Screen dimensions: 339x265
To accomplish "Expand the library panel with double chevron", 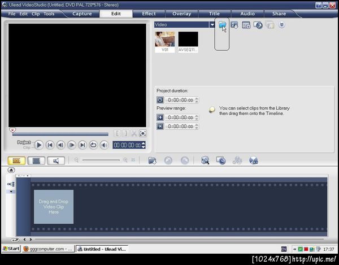I will tap(281, 25).
